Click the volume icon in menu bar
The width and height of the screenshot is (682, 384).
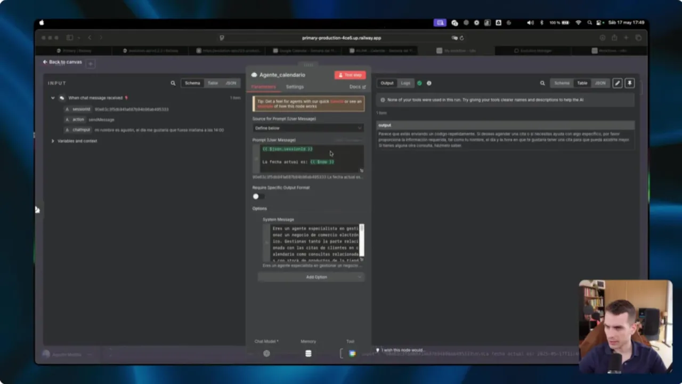coord(530,23)
